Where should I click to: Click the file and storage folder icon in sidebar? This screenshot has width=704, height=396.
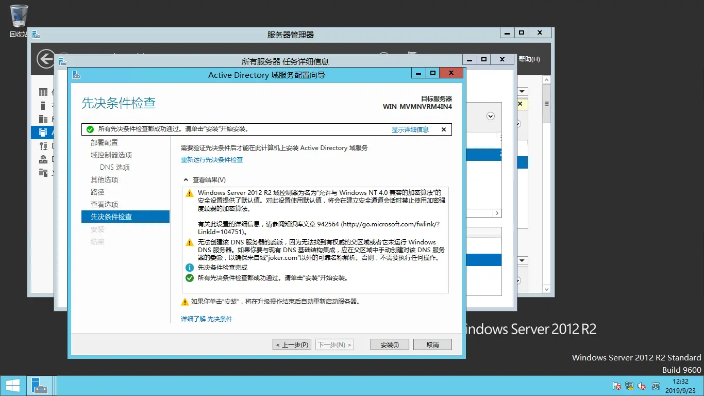point(43,173)
